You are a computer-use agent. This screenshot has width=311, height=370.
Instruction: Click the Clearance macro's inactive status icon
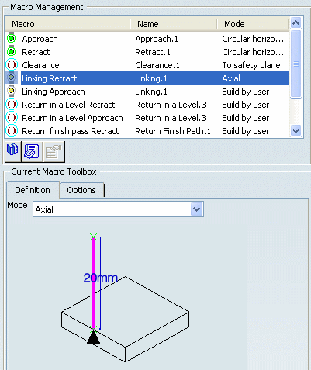(12, 65)
